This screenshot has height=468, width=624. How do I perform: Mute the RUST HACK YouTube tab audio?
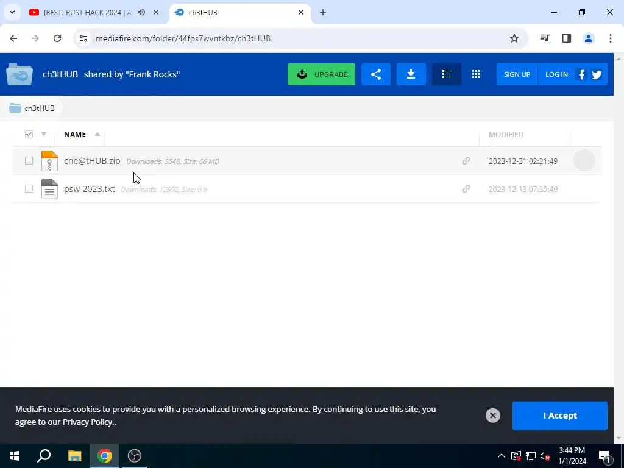click(141, 12)
